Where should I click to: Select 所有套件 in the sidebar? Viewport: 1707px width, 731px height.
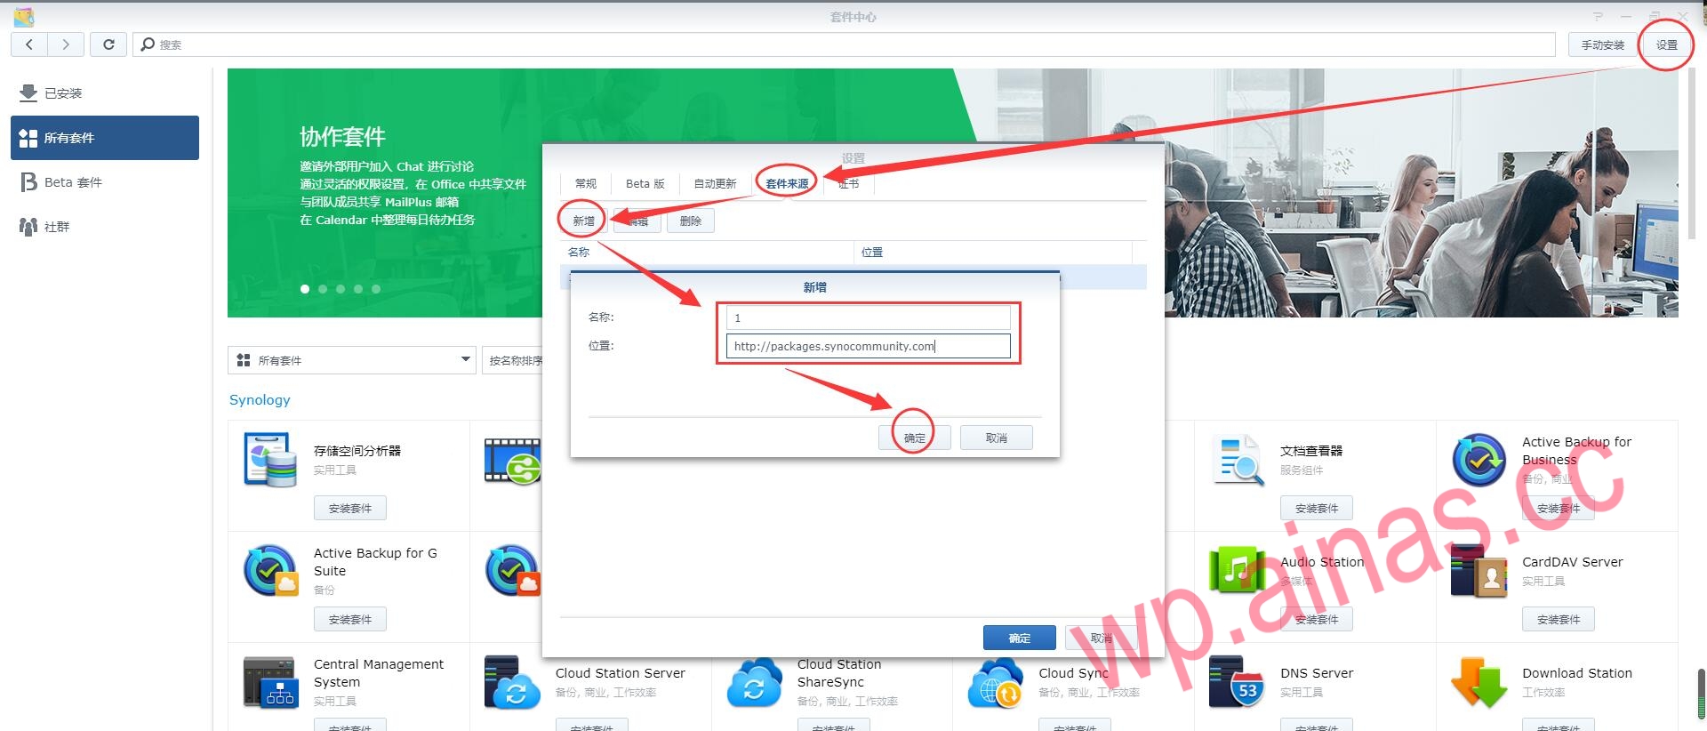coord(105,138)
